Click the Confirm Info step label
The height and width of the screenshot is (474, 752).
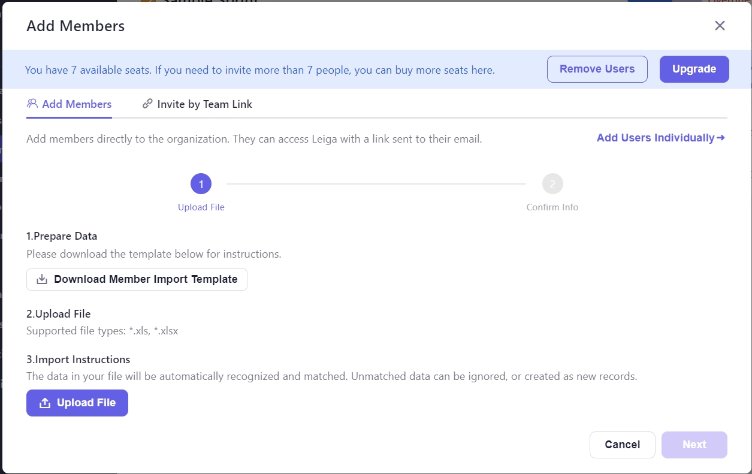552,207
